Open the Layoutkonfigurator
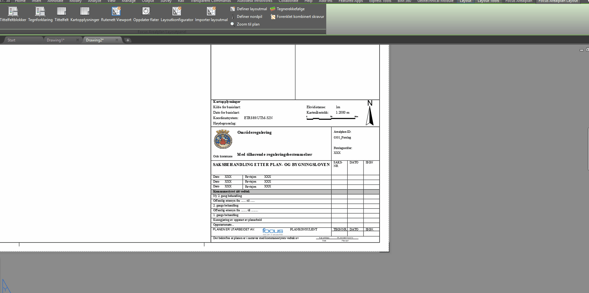Image resolution: width=589 pixels, height=293 pixels. click(x=177, y=12)
